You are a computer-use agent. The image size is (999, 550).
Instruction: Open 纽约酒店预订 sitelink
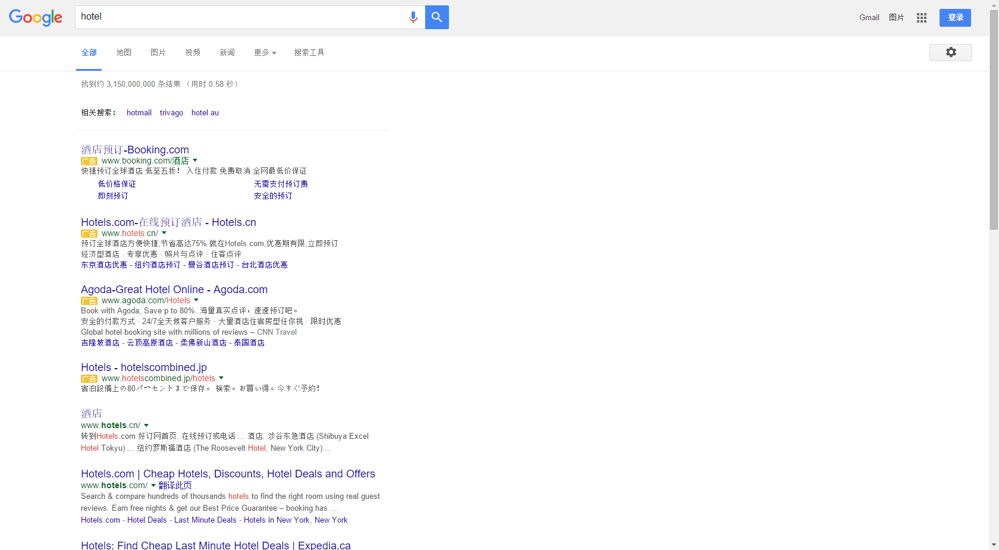point(158,265)
